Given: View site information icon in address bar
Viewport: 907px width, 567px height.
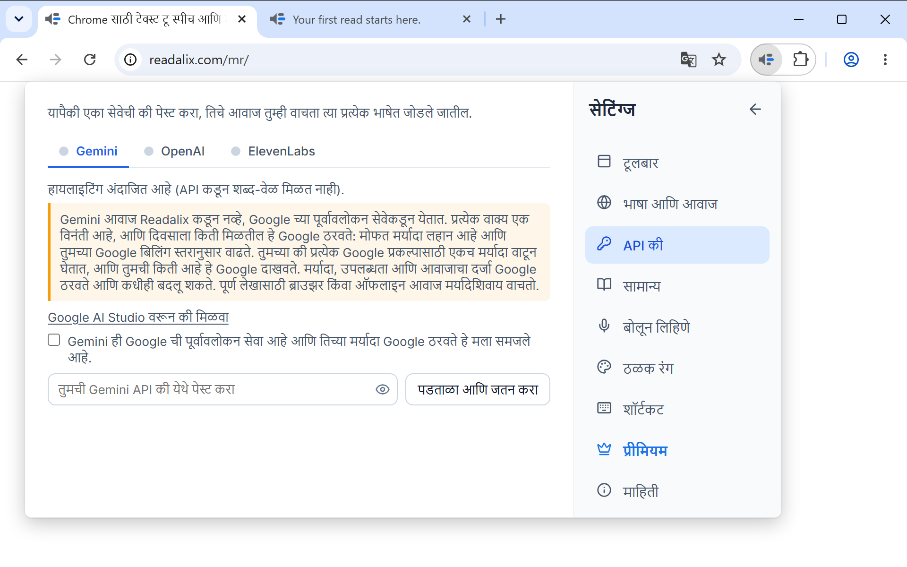Looking at the screenshot, I should [x=130, y=60].
